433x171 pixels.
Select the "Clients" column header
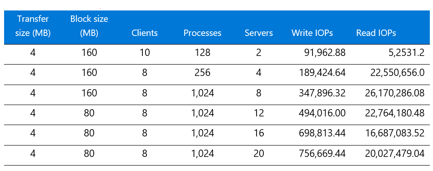145,33
